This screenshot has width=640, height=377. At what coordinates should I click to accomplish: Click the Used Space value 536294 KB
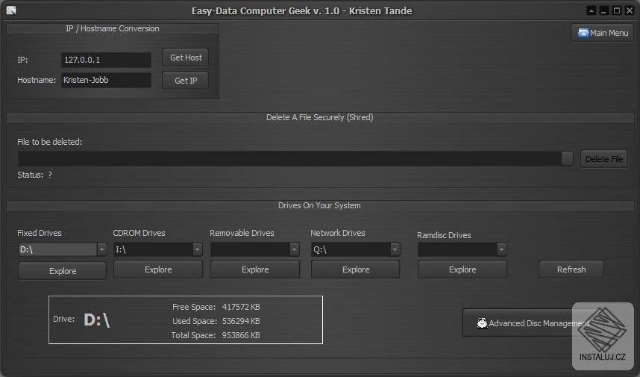[x=241, y=321]
